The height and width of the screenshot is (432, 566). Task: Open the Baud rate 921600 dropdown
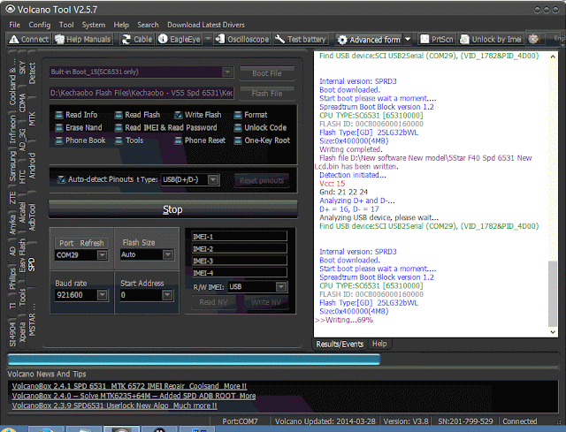(103, 295)
